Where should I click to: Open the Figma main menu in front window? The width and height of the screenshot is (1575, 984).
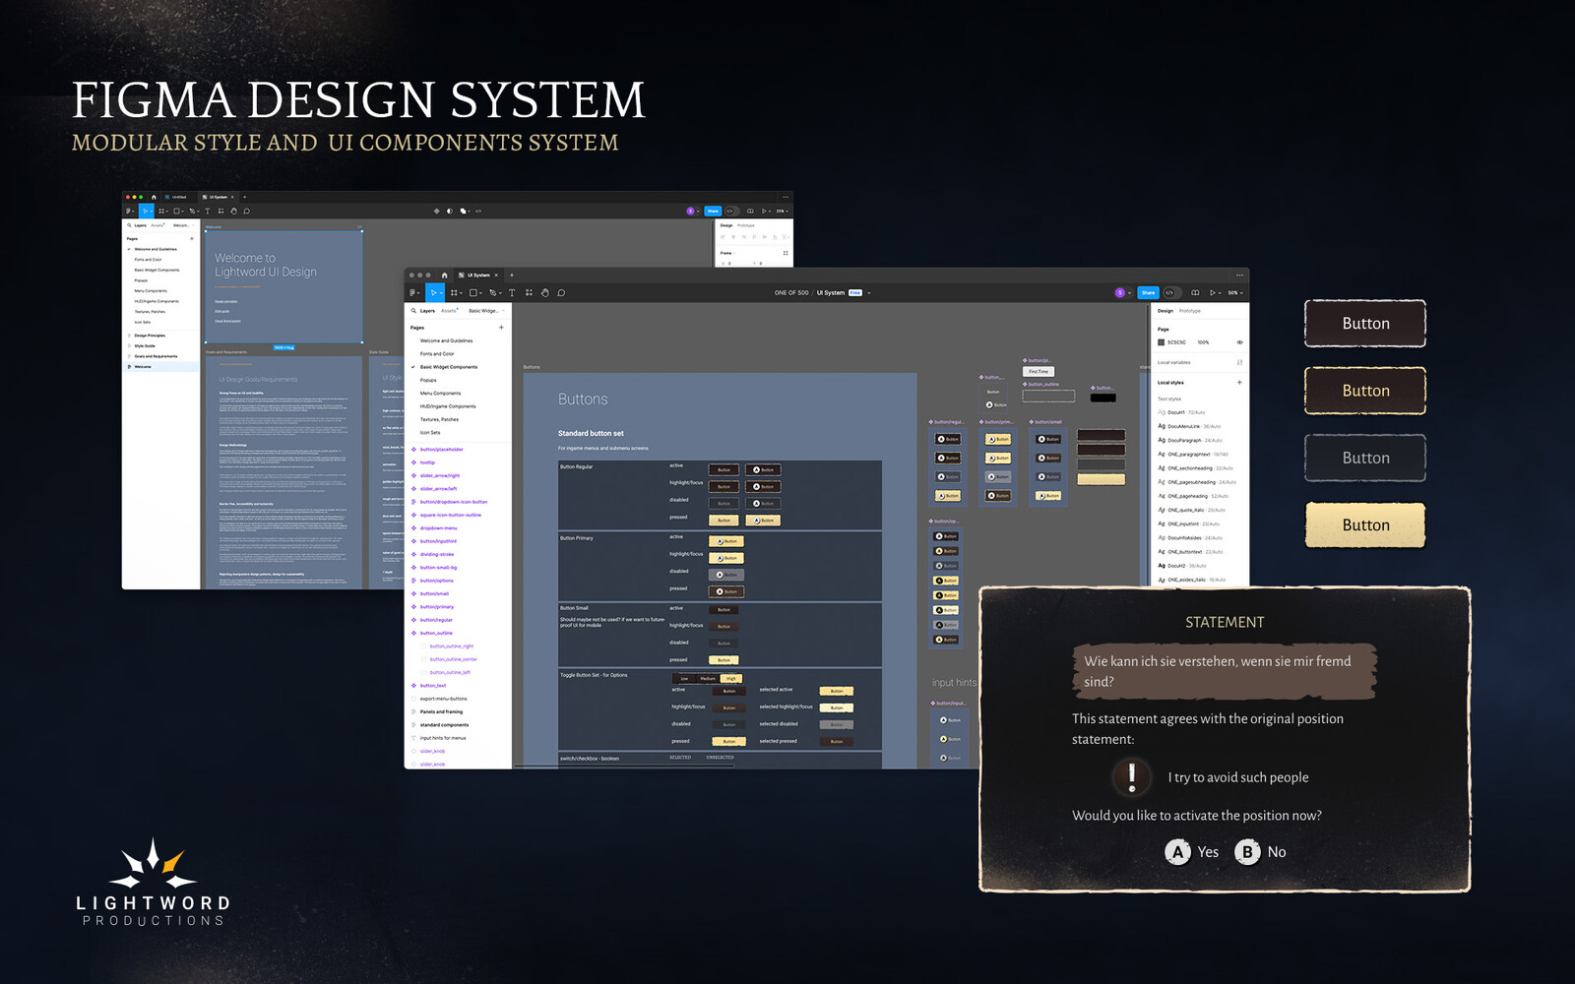coord(413,292)
